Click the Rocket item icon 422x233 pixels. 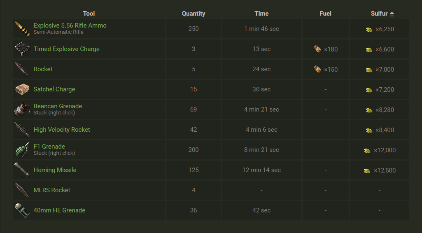[x=22, y=69]
